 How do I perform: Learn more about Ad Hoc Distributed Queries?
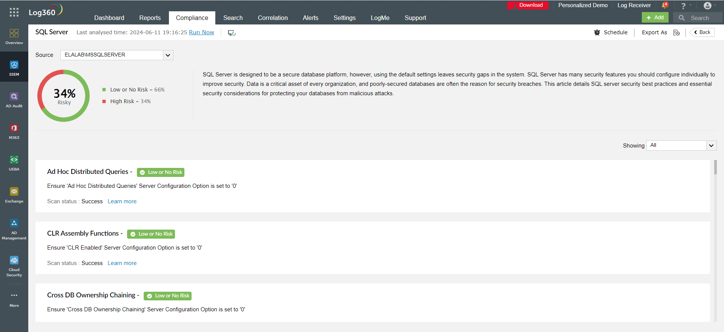[x=122, y=201]
